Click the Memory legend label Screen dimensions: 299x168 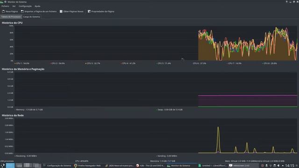[29, 110]
